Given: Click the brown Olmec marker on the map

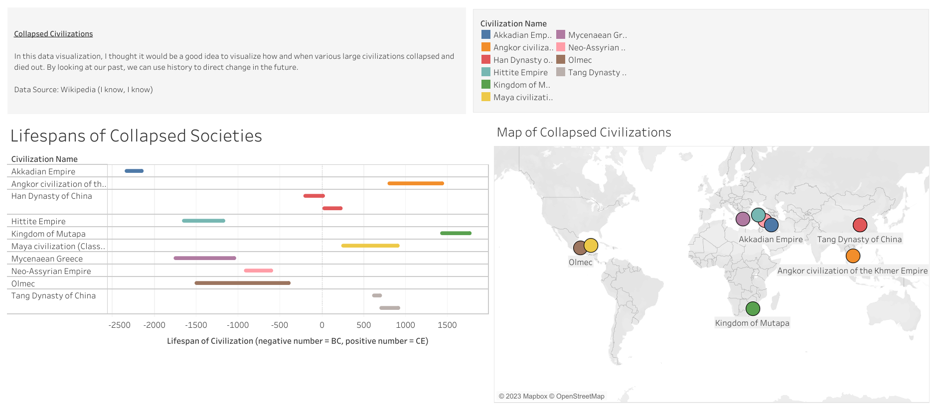Looking at the screenshot, I should coord(579,248).
